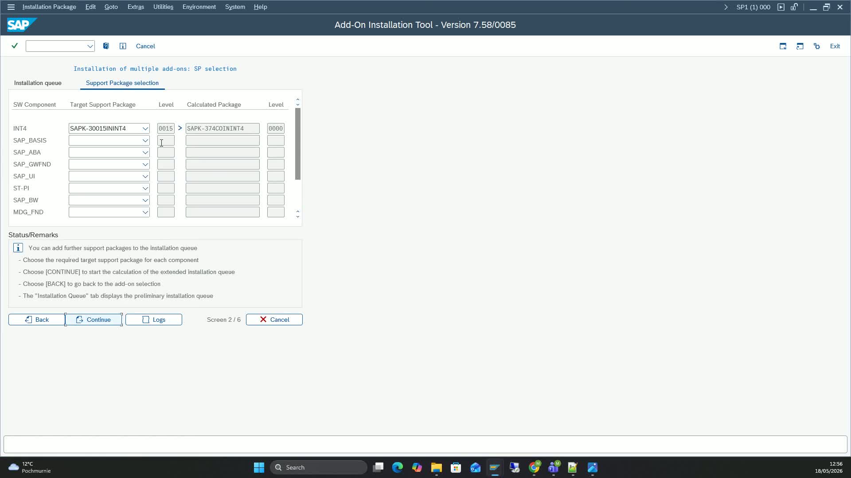Open Microsoft Teams from the taskbar
Viewport: 851px width, 478px height.
554,467
